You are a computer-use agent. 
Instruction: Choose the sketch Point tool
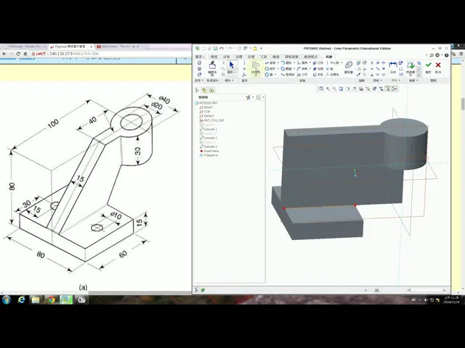[329, 69]
